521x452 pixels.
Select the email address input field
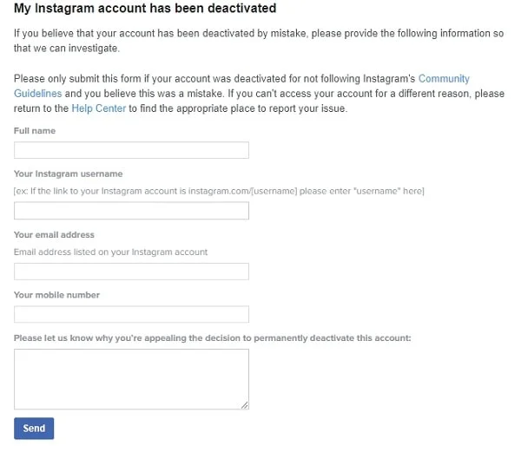(131, 272)
